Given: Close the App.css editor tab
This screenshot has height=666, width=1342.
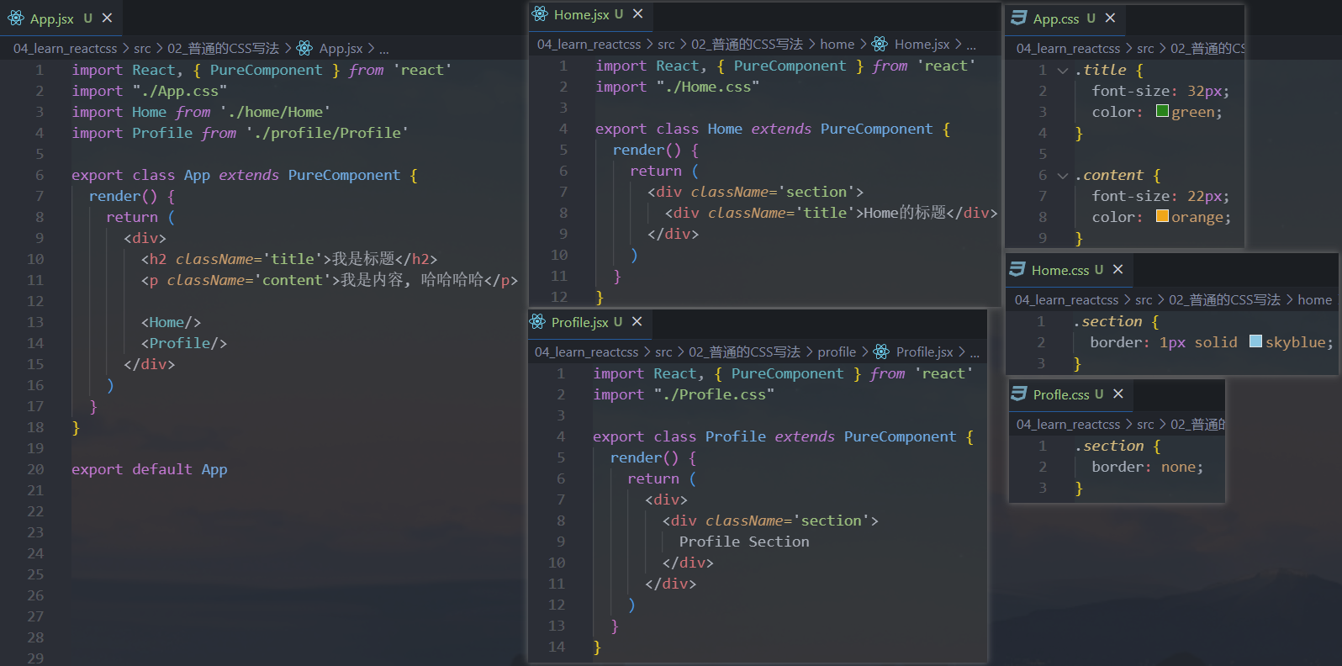Looking at the screenshot, I should [1111, 18].
